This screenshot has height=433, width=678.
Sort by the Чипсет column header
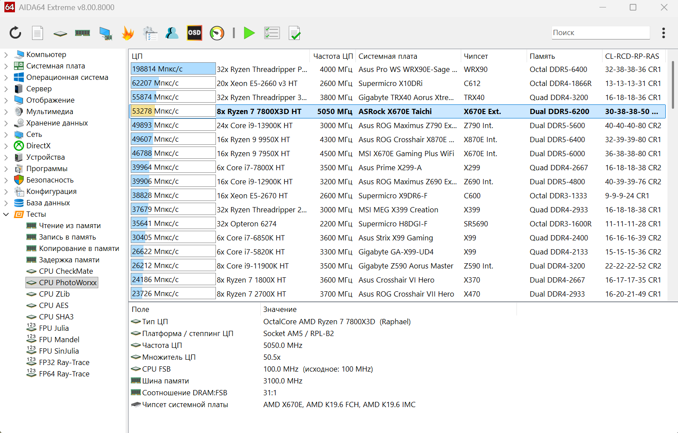(494, 56)
